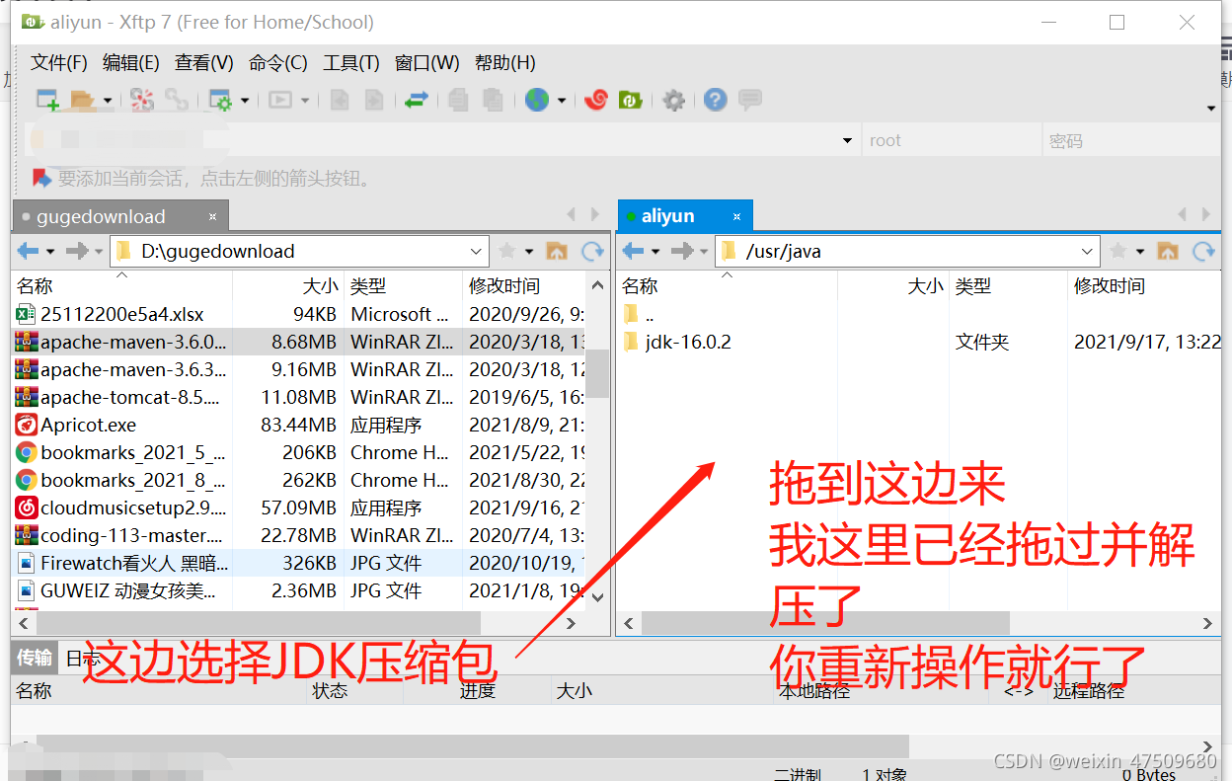The image size is (1232, 781).
Task: Close the gugedownload tab
Action: (x=212, y=216)
